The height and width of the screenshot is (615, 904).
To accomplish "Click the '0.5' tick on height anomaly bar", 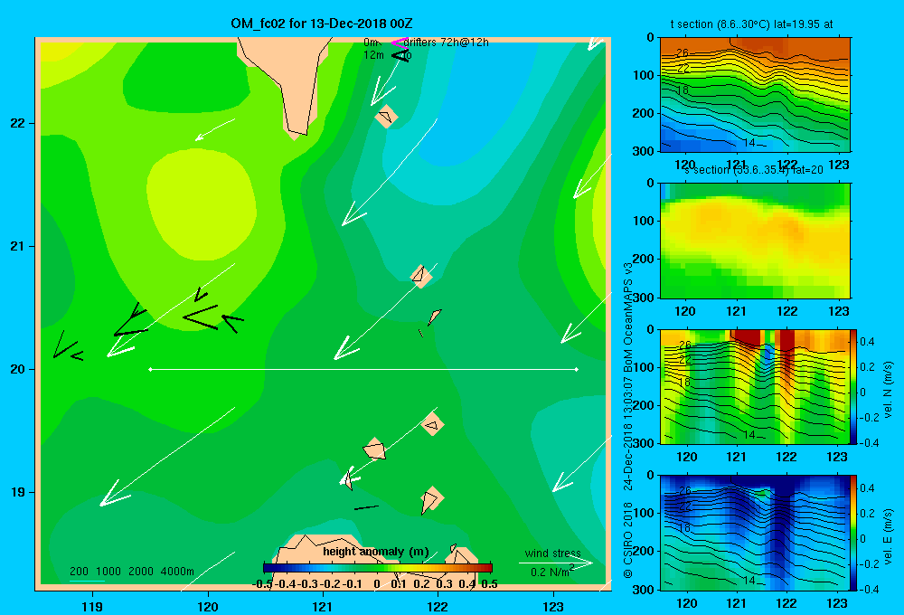I will coord(489,584).
